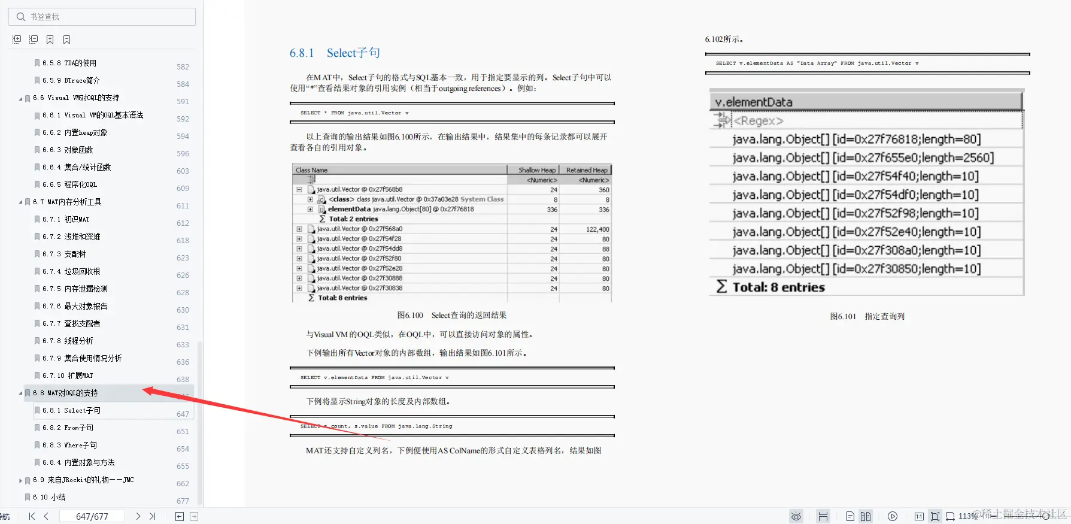Click the expand-all bookmarks icon
This screenshot has height=524, width=1071.
pos(17,40)
